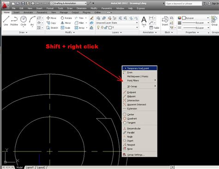This screenshot has width=219, height=169.
Task: Expand the Annotation panel
Action: click(150, 32)
